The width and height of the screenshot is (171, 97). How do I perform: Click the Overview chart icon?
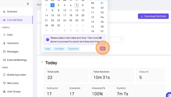pyautogui.click(x=4, y=11)
